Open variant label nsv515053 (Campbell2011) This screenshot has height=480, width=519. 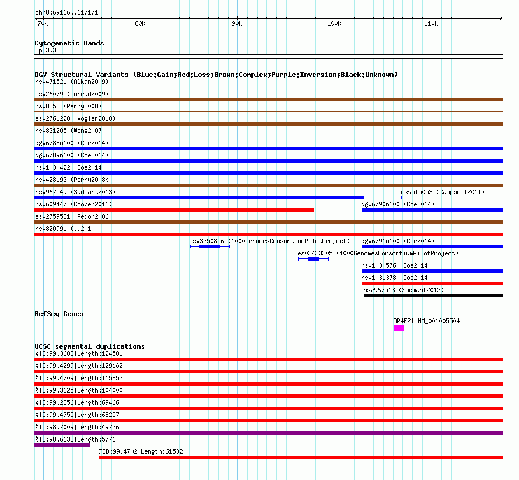pyautogui.click(x=443, y=192)
